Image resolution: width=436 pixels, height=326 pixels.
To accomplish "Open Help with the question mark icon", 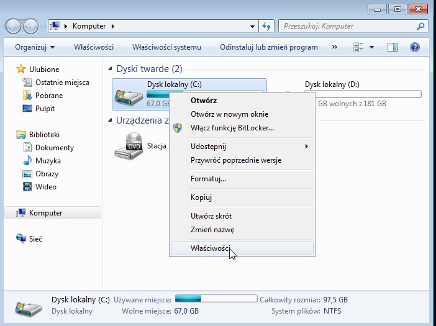I will coord(414,47).
